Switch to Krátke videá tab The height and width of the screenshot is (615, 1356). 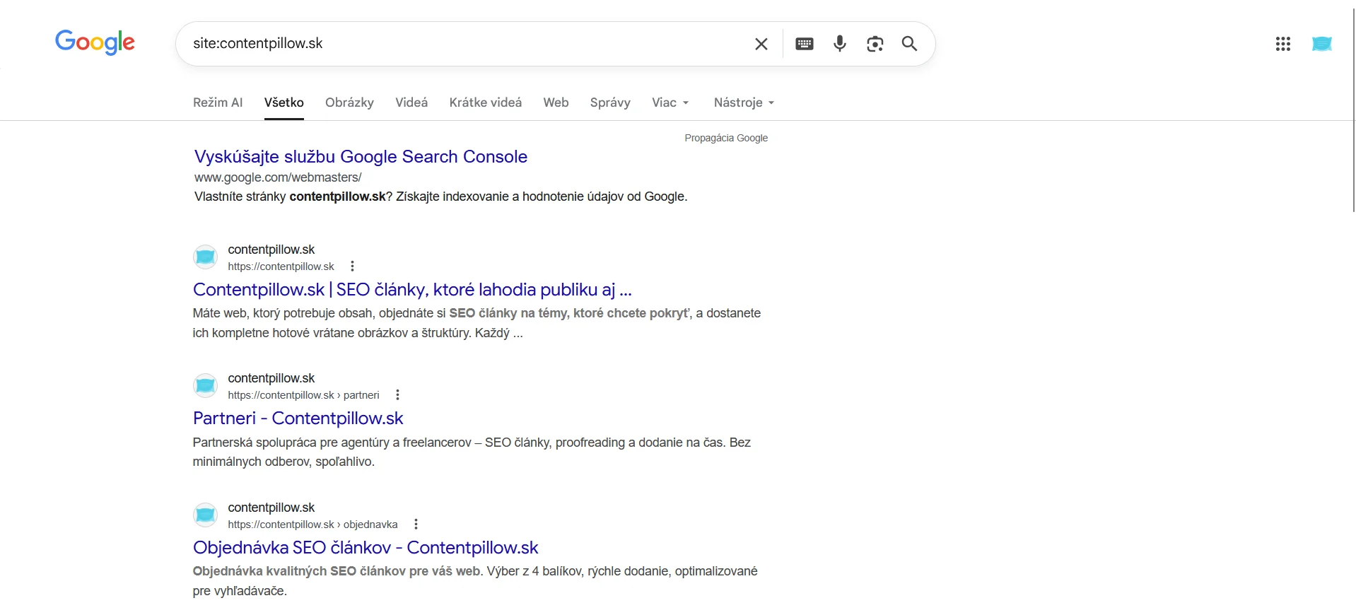(x=486, y=102)
